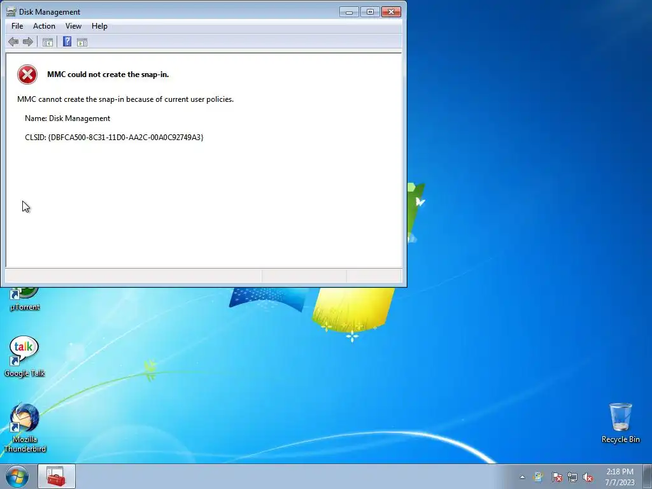The width and height of the screenshot is (652, 489).
Task: Click the Action Center flag tray icon
Action: point(556,477)
